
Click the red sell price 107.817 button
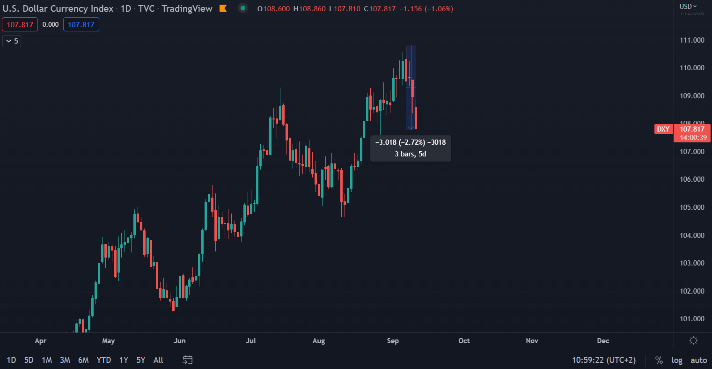20,24
